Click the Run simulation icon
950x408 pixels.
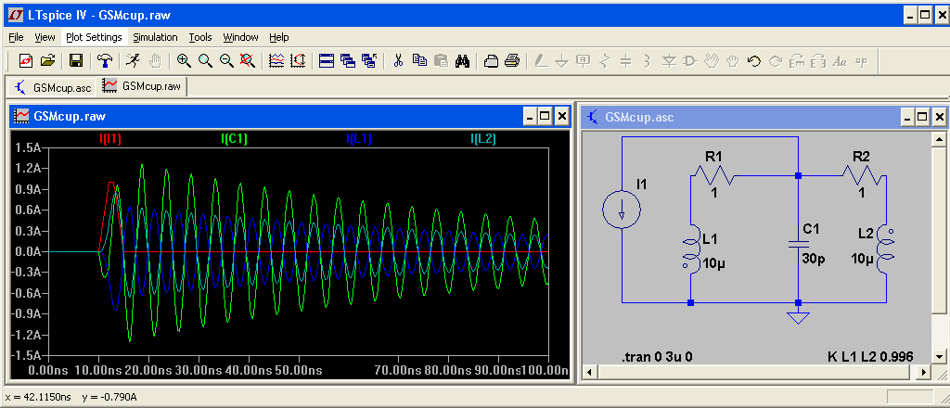[134, 61]
